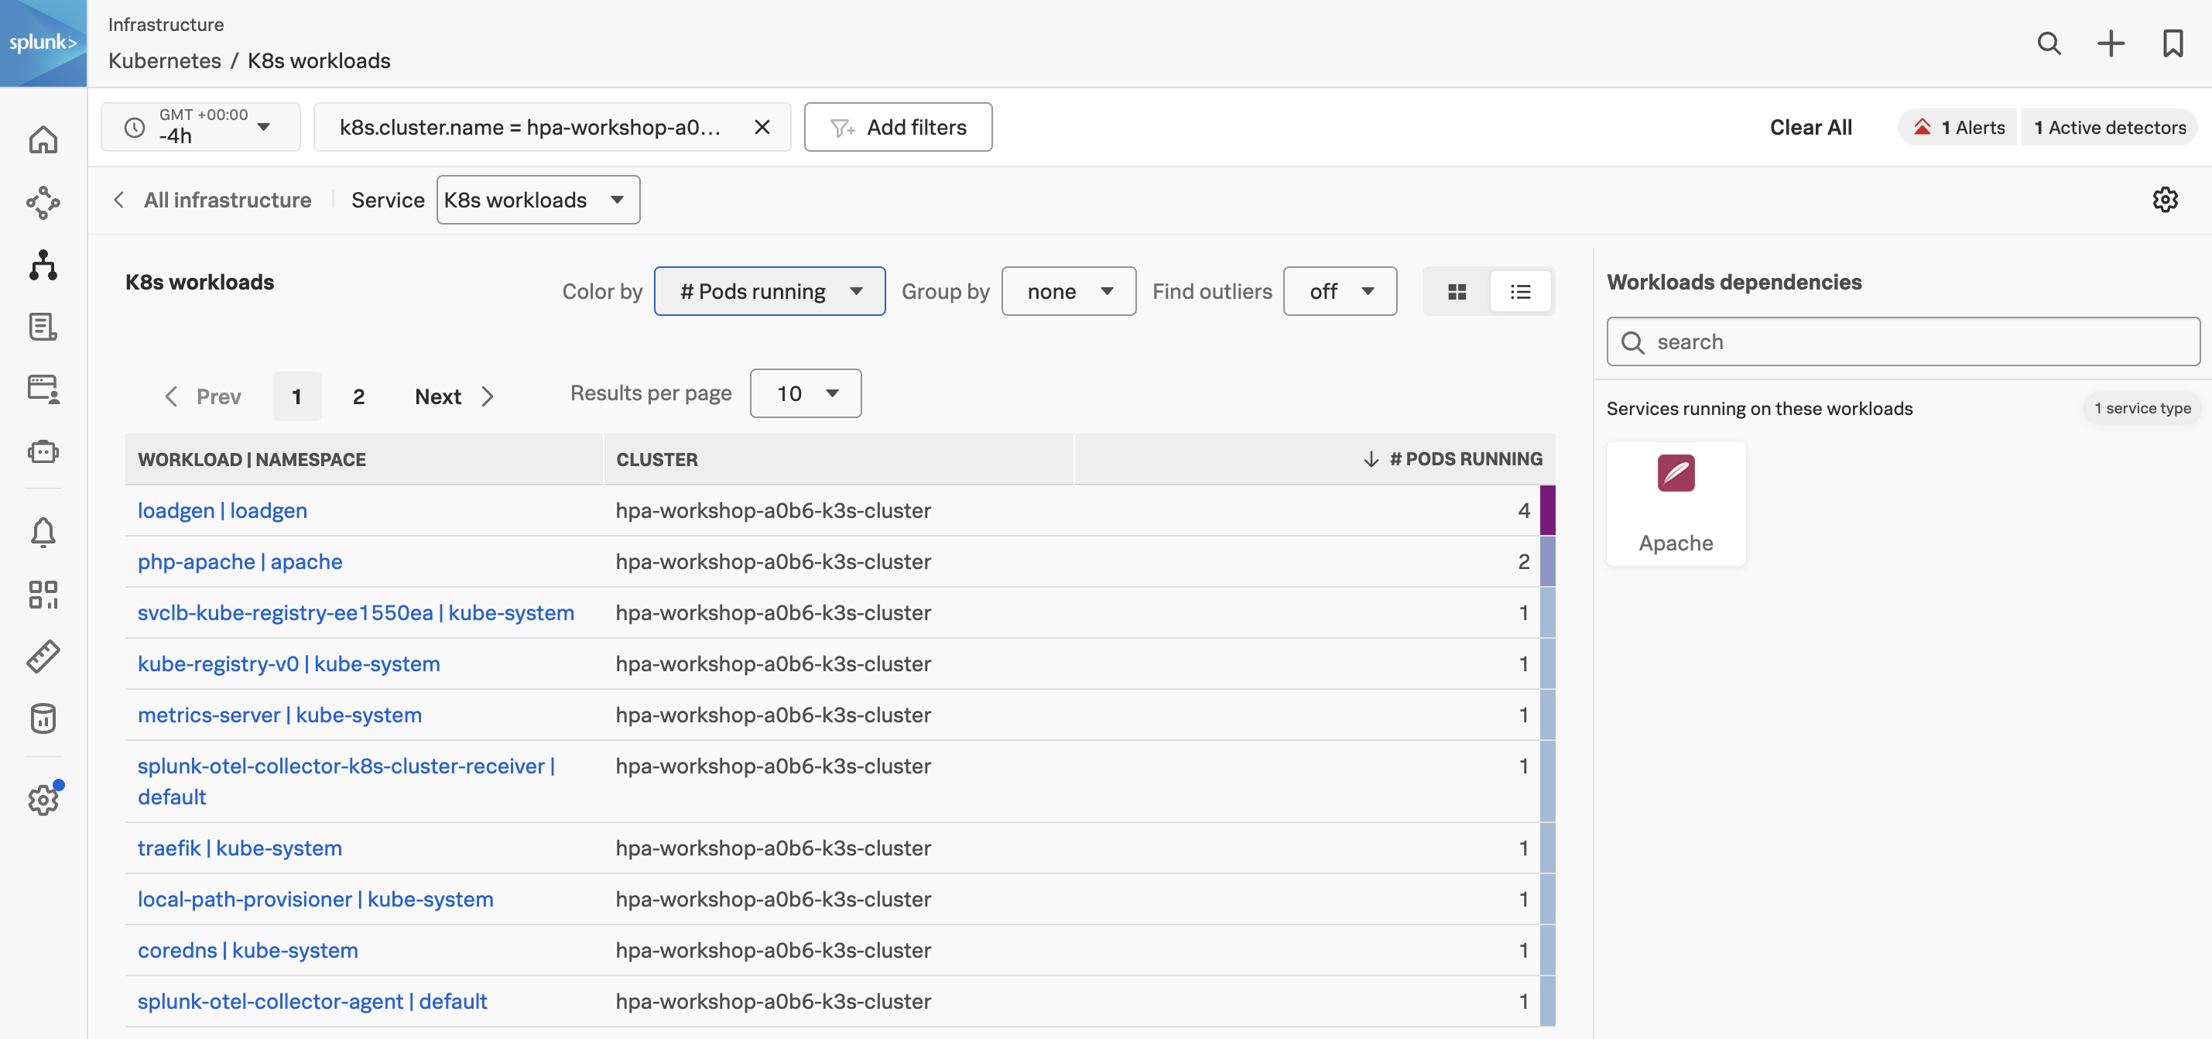Click K8s workloads breadcrumb
Image resolution: width=2212 pixels, height=1039 pixels.
[x=319, y=61]
